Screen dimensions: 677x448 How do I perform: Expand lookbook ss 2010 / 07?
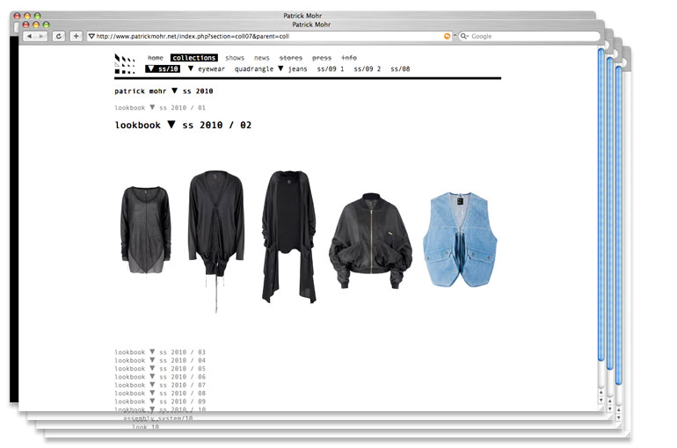coord(160,385)
